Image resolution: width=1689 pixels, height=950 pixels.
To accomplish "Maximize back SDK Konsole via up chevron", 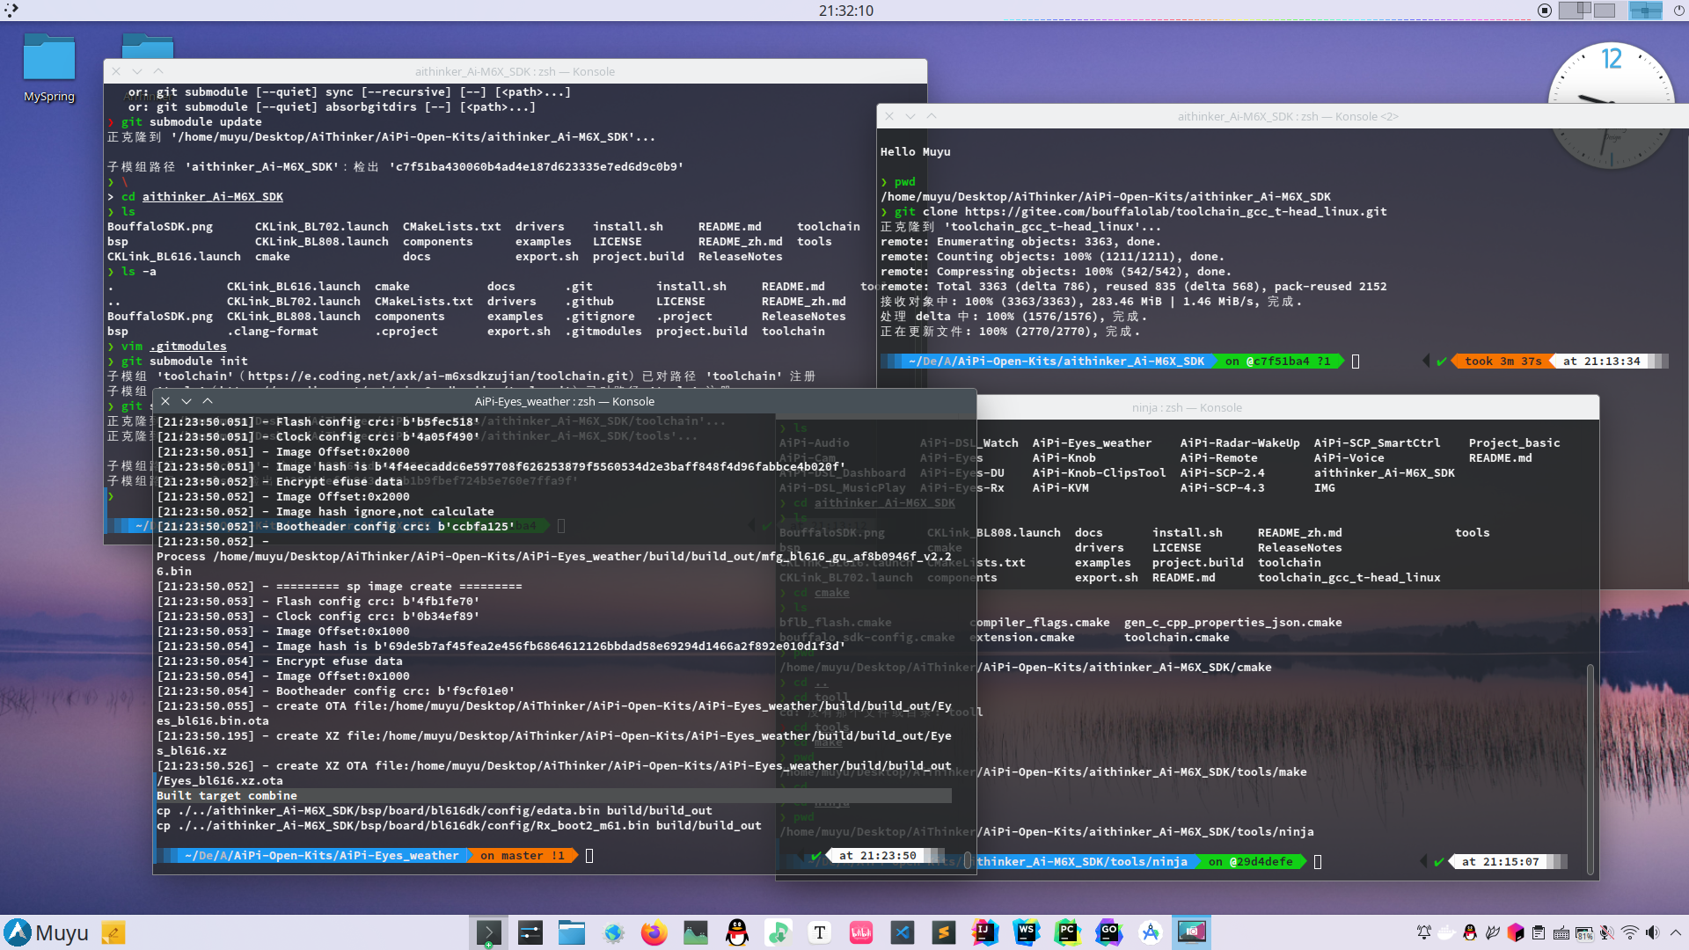I will [158, 71].
